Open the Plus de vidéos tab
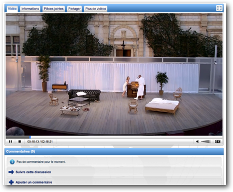 (x=96, y=9)
